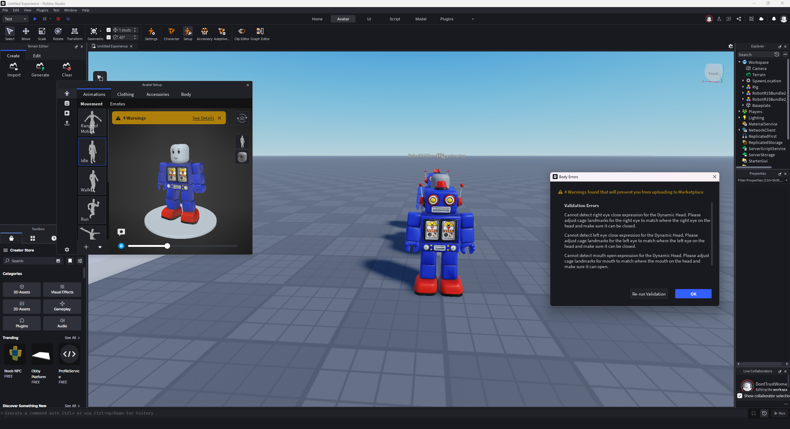Reset camera view in Avatar Setup preview
The image size is (790, 429).
pyautogui.click(x=242, y=118)
